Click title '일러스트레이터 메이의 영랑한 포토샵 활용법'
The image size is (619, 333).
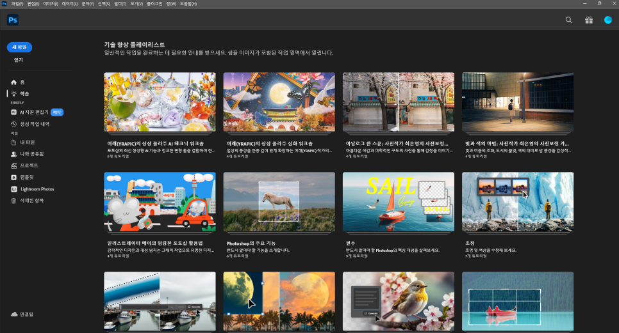155,244
